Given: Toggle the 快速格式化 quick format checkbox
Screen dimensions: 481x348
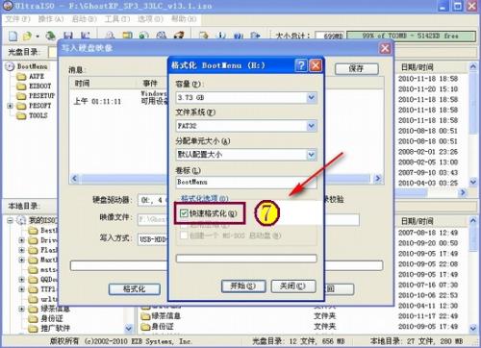Looking at the screenshot, I should (x=184, y=213).
